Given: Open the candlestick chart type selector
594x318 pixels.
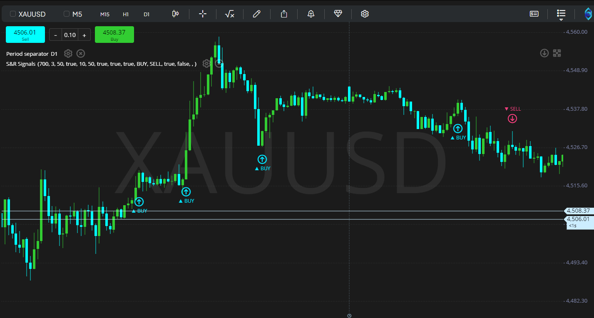Looking at the screenshot, I should click(175, 14).
